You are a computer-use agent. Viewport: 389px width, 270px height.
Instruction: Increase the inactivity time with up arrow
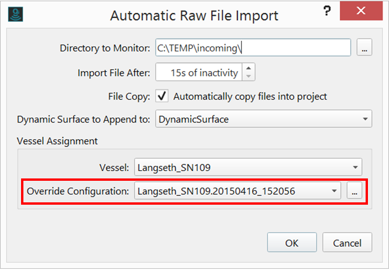pyautogui.click(x=249, y=69)
